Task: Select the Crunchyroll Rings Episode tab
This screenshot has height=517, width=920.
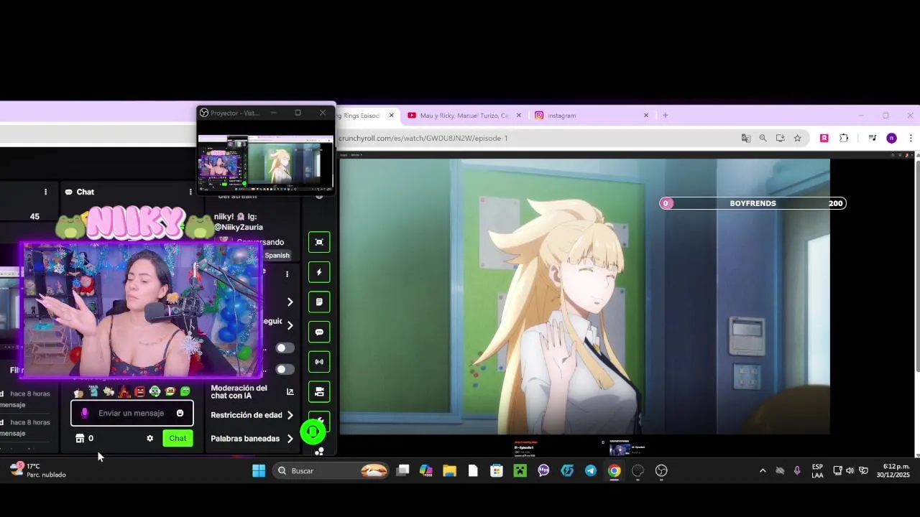Action: [x=361, y=116]
